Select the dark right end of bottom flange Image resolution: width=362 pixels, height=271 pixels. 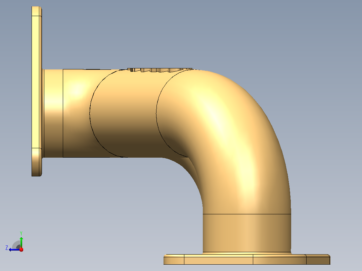[x=318, y=260]
